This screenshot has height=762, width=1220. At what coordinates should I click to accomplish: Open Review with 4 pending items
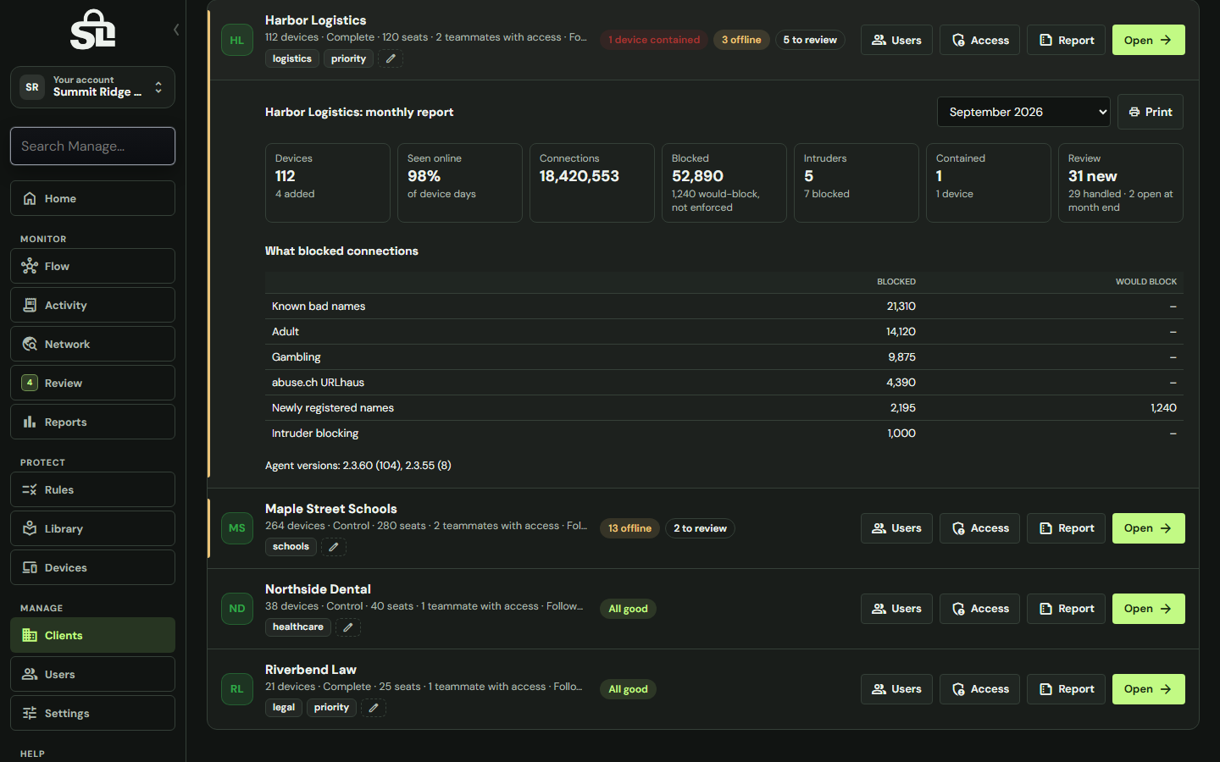92,383
